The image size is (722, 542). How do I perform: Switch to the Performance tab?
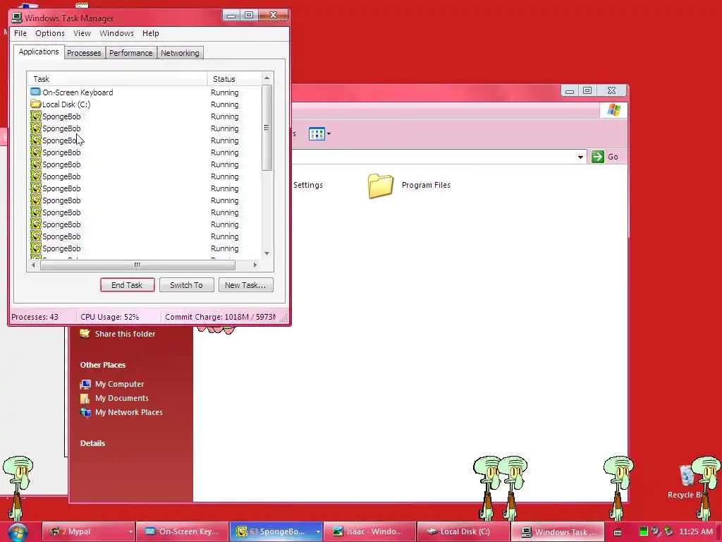(x=130, y=53)
